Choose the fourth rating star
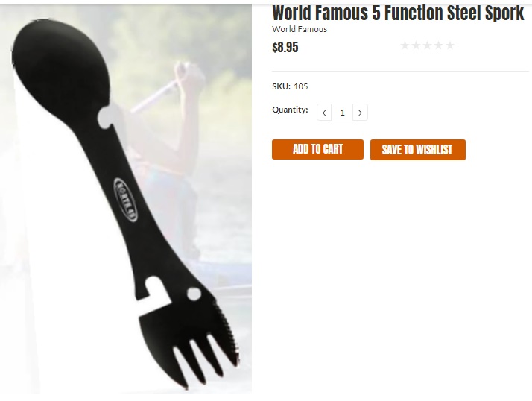This screenshot has width=532, height=401. tap(438, 45)
